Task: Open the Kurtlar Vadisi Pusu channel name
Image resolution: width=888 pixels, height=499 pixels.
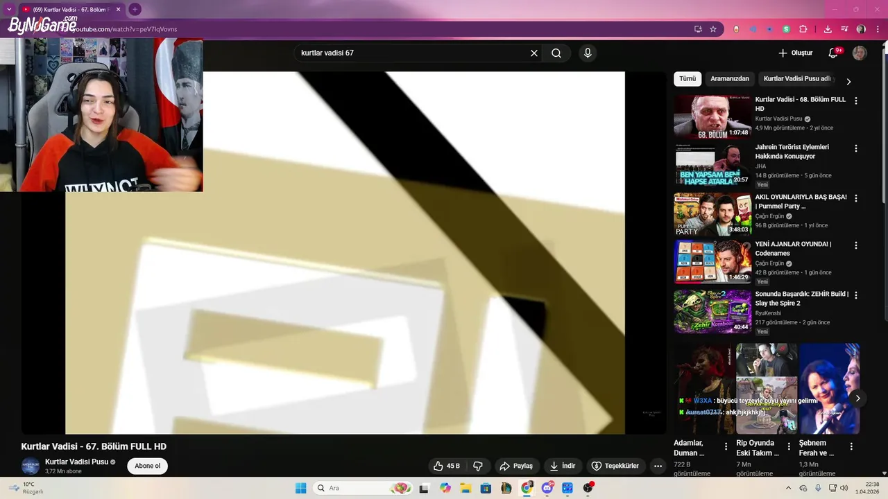Action: [x=76, y=462]
